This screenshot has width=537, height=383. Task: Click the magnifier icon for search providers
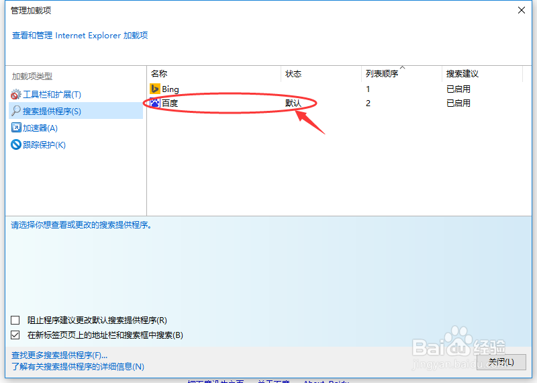(x=15, y=111)
